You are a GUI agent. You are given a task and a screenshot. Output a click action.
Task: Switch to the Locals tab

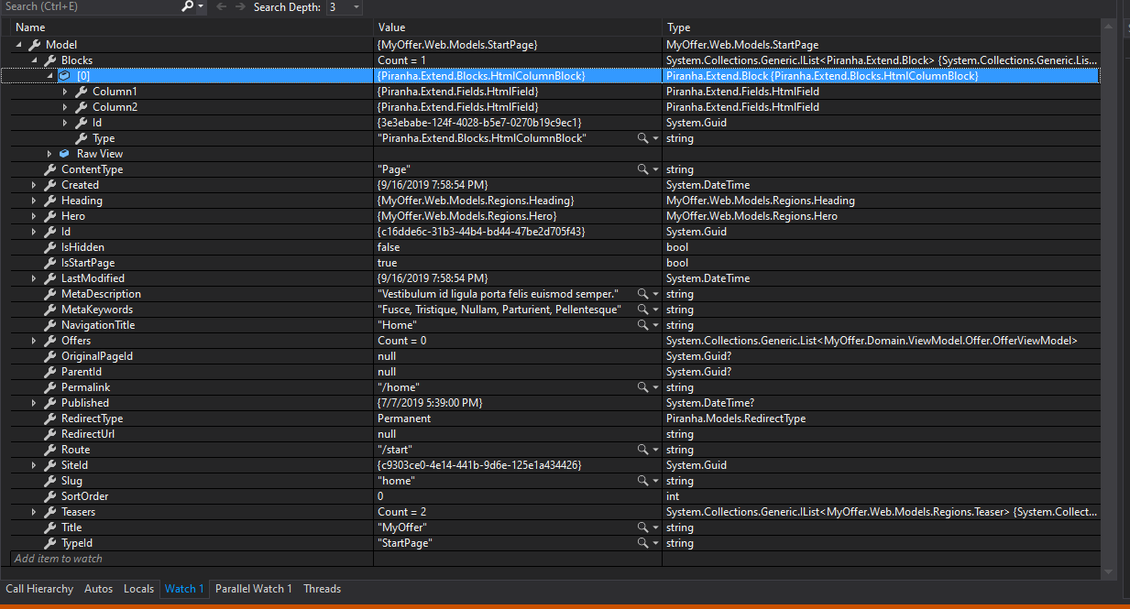pos(138,589)
